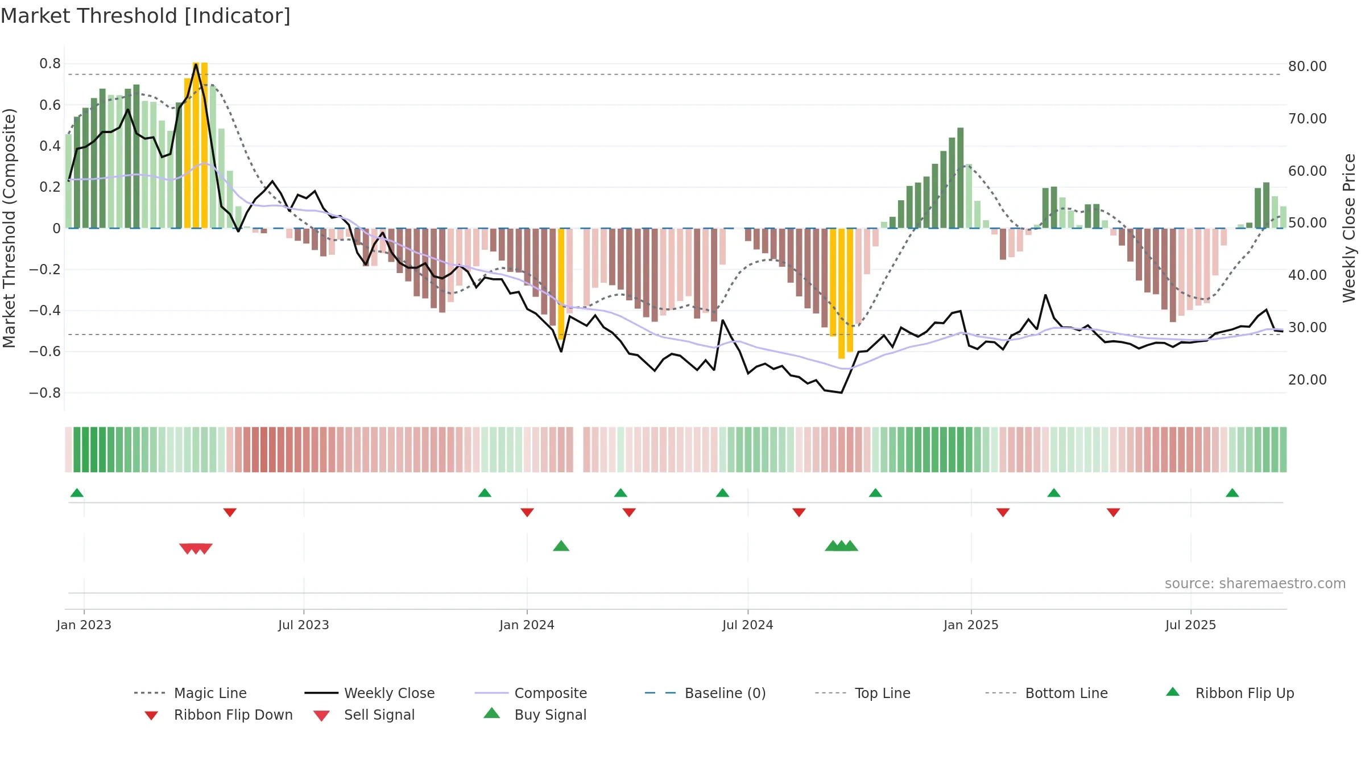Click the Jul 2023 x-axis label
Screen dimensions: 1365x768
[x=304, y=625]
